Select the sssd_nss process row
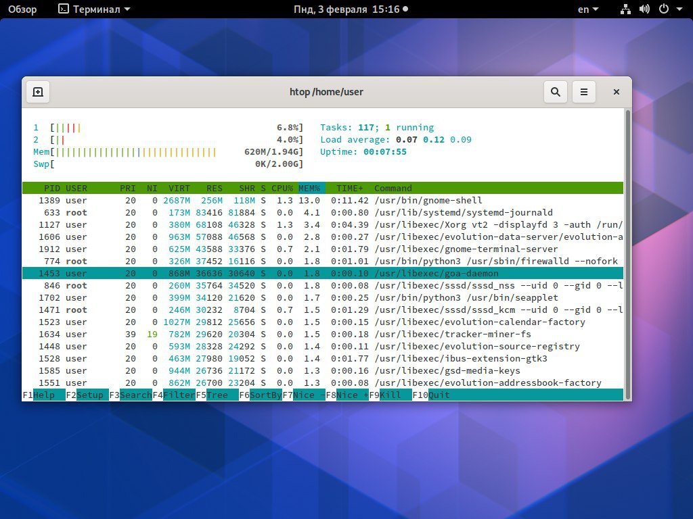The height and width of the screenshot is (519, 693). pos(323,286)
